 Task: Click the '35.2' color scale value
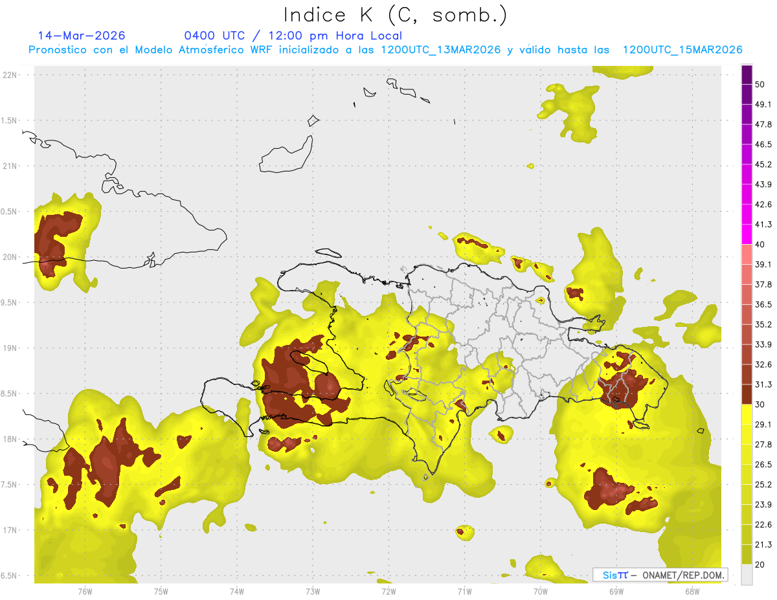(763, 325)
